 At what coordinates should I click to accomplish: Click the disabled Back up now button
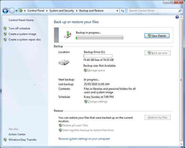[158, 53]
